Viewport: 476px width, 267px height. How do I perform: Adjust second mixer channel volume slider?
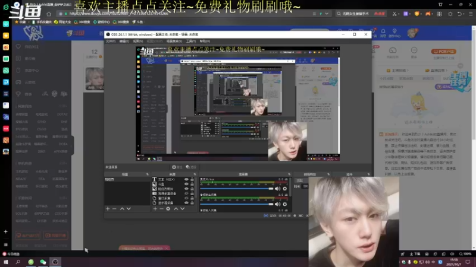[x=236, y=204]
